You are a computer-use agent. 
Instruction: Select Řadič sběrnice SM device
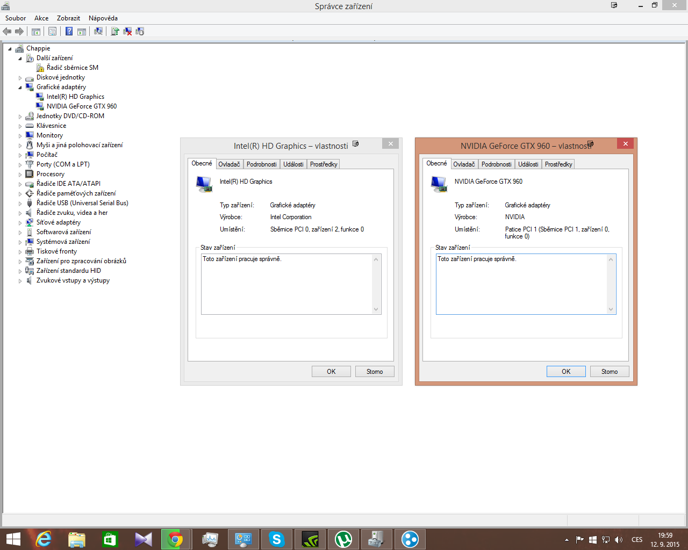[x=72, y=68]
